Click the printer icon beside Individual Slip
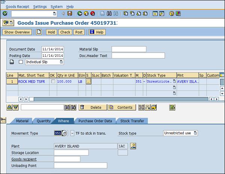 pos(12,62)
